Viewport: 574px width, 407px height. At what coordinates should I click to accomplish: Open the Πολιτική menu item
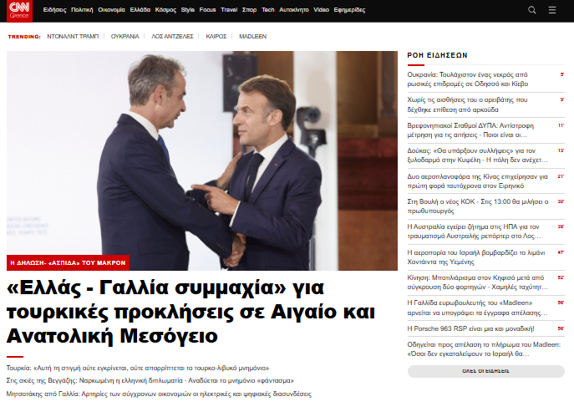82,10
